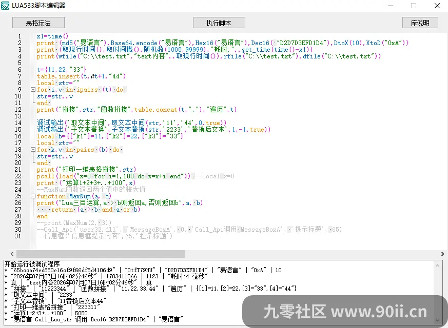Click the line 'function MaxNum(a, b)'
The image size is (448, 328).
(74, 196)
